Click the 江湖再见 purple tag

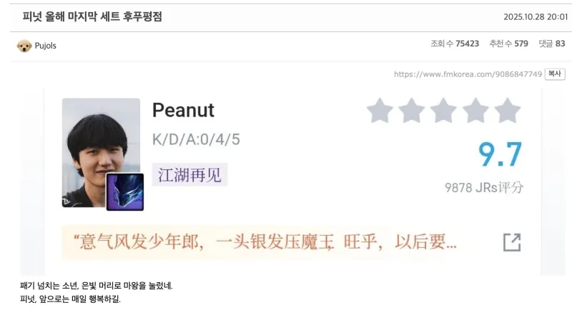pyautogui.click(x=189, y=175)
